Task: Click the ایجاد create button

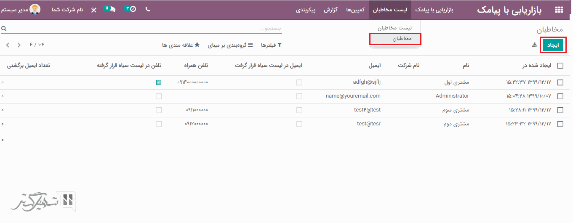Action: click(x=552, y=45)
